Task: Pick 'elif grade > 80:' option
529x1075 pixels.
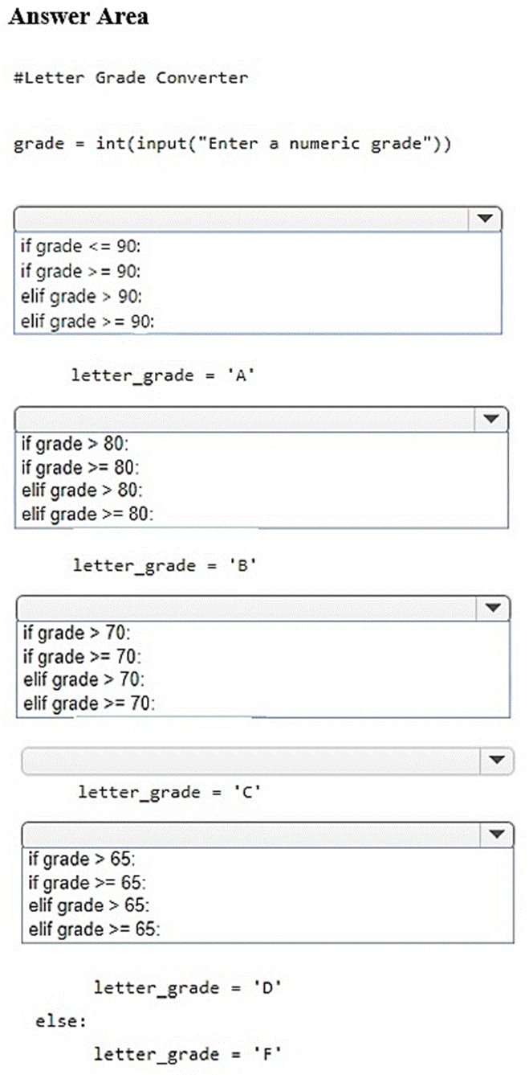Action: [81, 490]
